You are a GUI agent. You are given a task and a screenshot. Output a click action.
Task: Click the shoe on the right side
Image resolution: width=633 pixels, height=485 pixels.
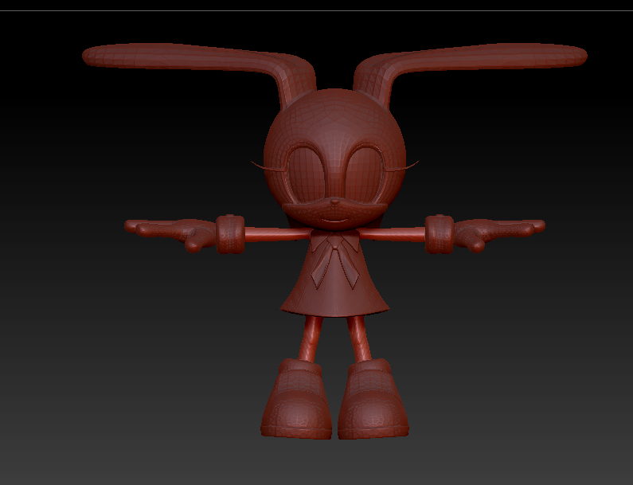[373, 399]
